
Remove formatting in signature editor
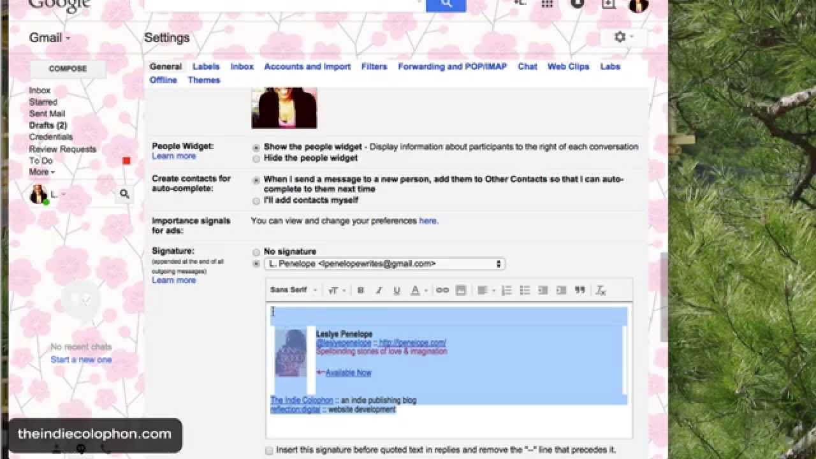point(600,290)
